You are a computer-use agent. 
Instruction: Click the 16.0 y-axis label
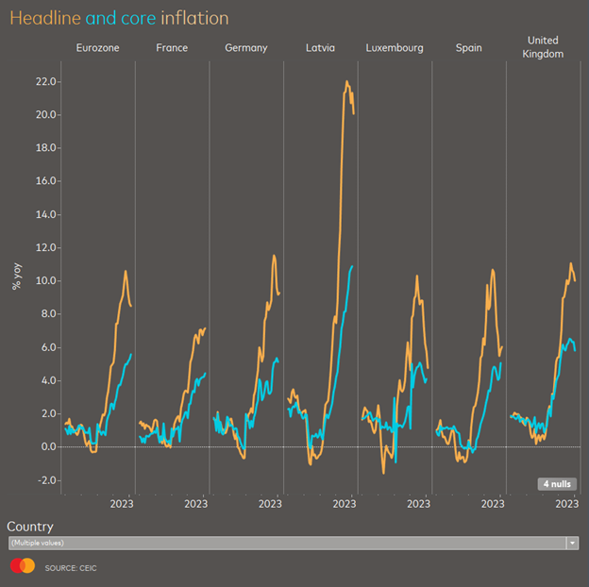(x=46, y=181)
